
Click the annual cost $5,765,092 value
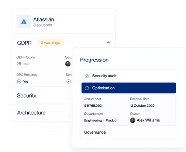pyautogui.click(x=93, y=106)
